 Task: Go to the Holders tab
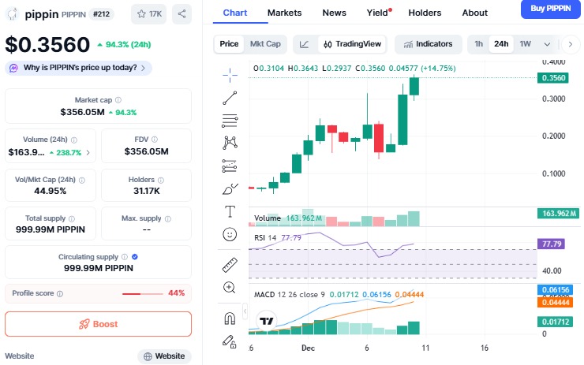(425, 13)
